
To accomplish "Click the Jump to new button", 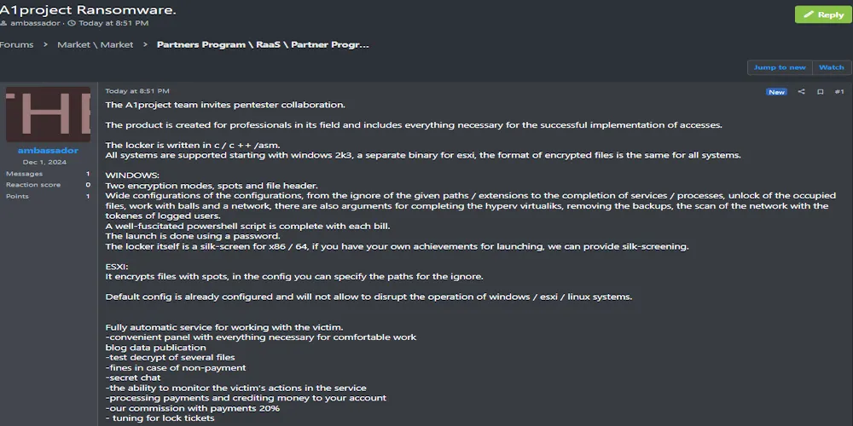I will (779, 67).
